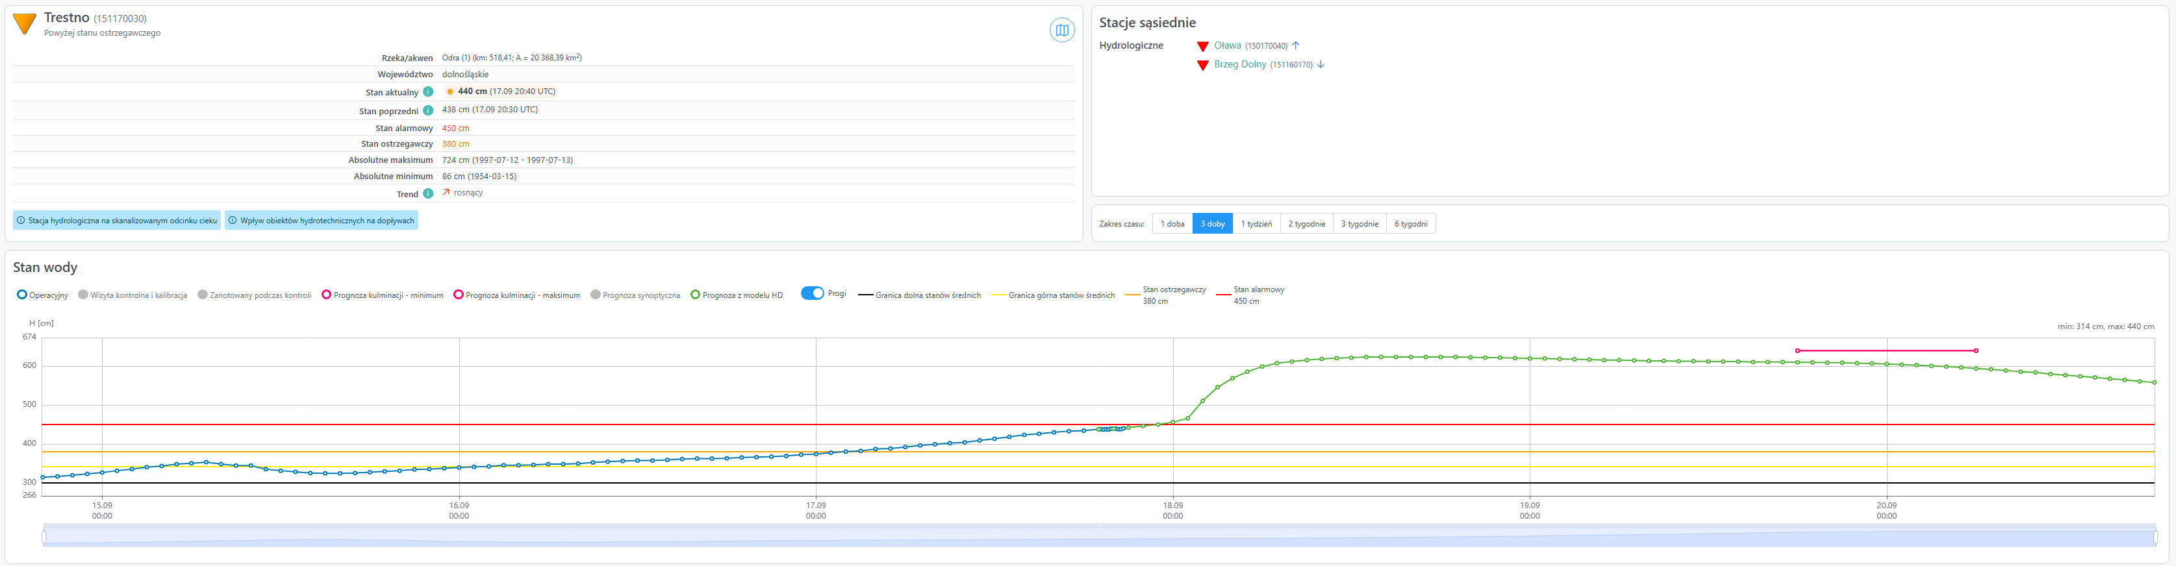Click the Stacja hydrologiczna na skanalizowanym odcinku badge
Screen dimensions: 2176x566
tap(116, 220)
